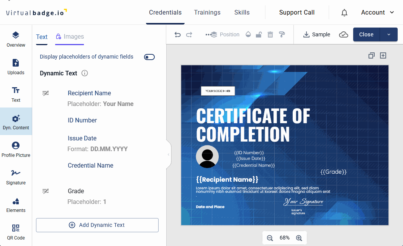Click the Support Call link
403x246 pixels.
(297, 12)
